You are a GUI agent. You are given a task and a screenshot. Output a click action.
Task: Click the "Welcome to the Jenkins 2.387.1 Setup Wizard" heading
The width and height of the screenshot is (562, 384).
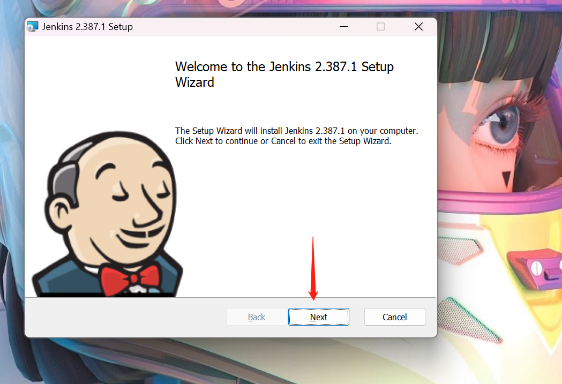(x=284, y=74)
